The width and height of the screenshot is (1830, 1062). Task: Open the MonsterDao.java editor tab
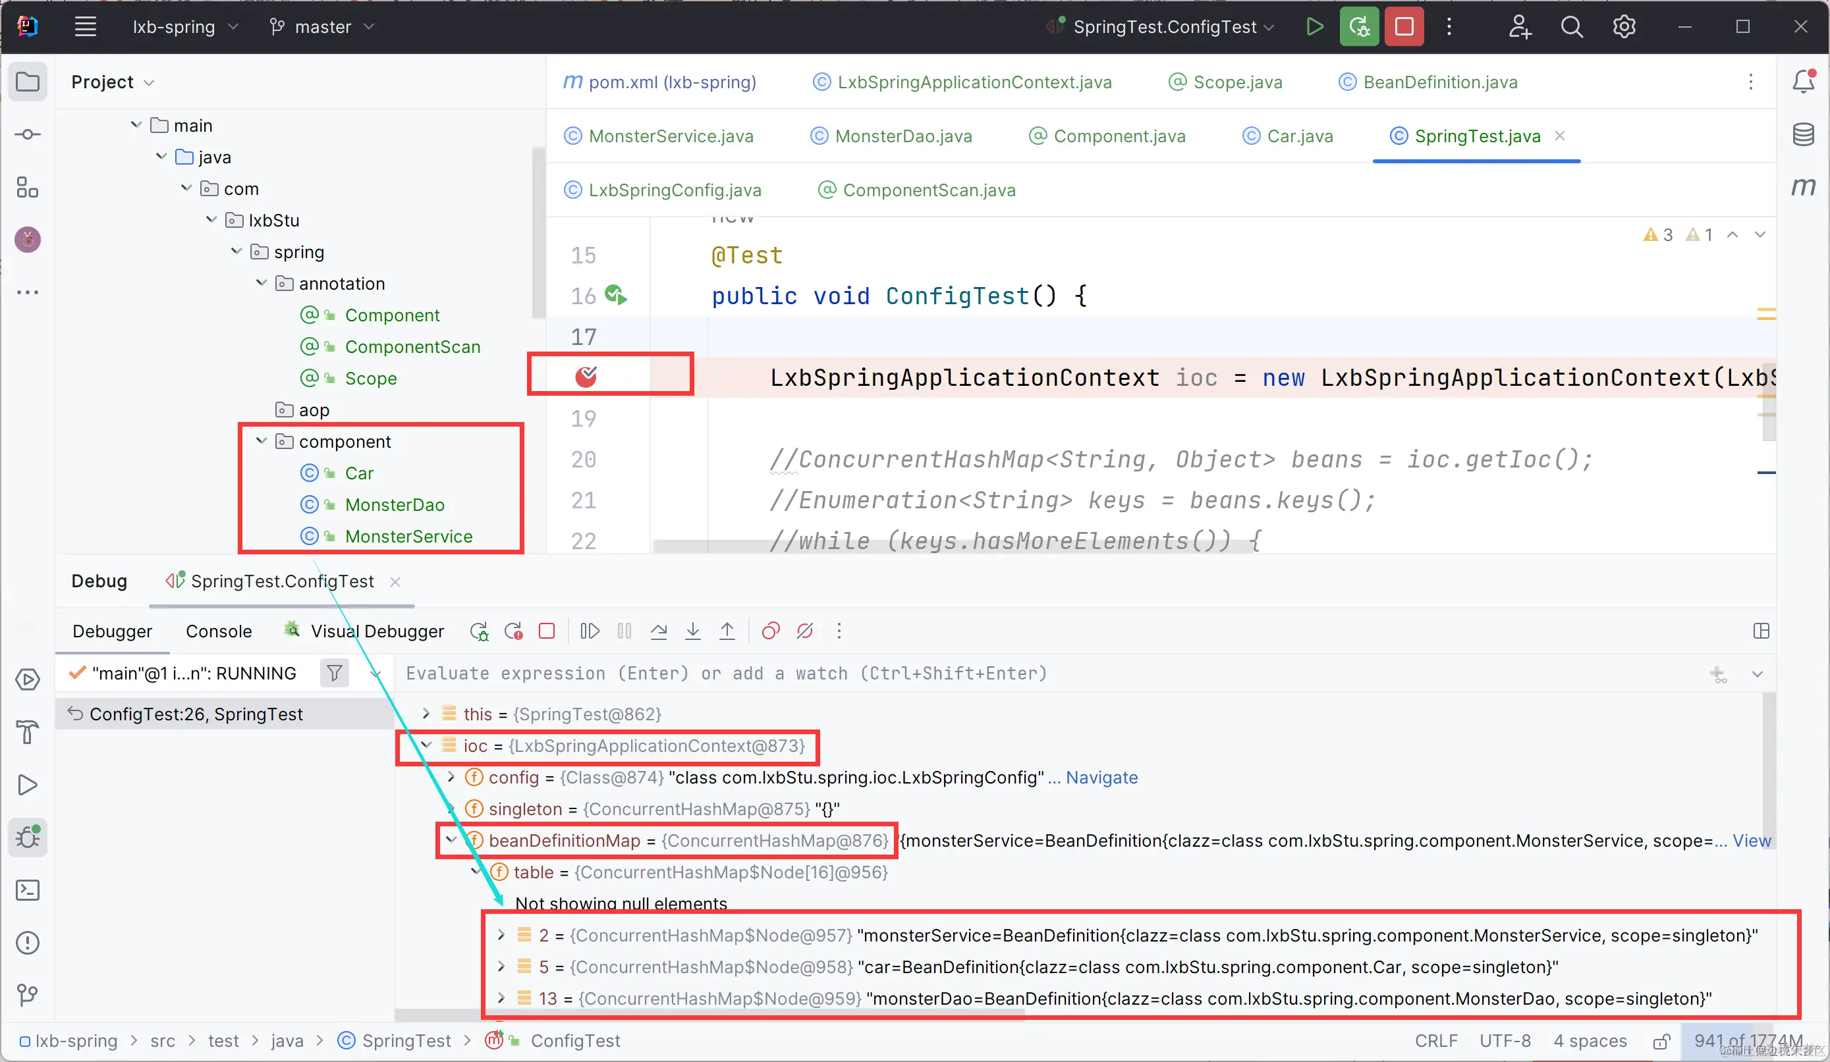coord(902,136)
